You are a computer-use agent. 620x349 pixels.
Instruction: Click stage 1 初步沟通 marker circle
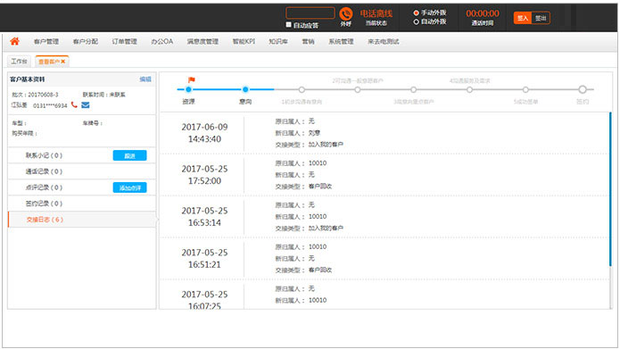click(302, 90)
